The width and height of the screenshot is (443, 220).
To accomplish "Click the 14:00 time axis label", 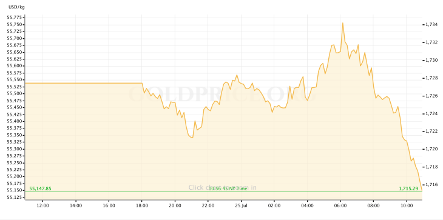I will (76, 205).
